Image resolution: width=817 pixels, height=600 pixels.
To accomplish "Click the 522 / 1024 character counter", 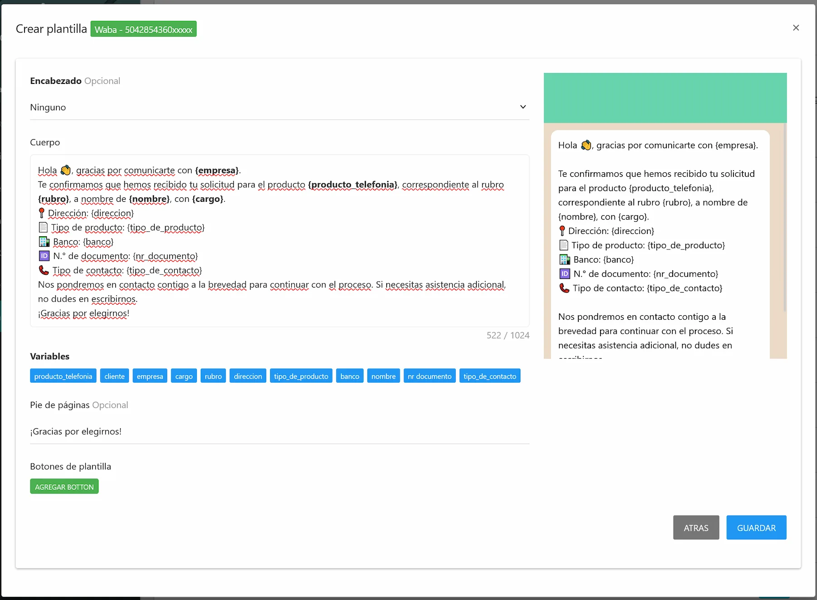I will 508,335.
